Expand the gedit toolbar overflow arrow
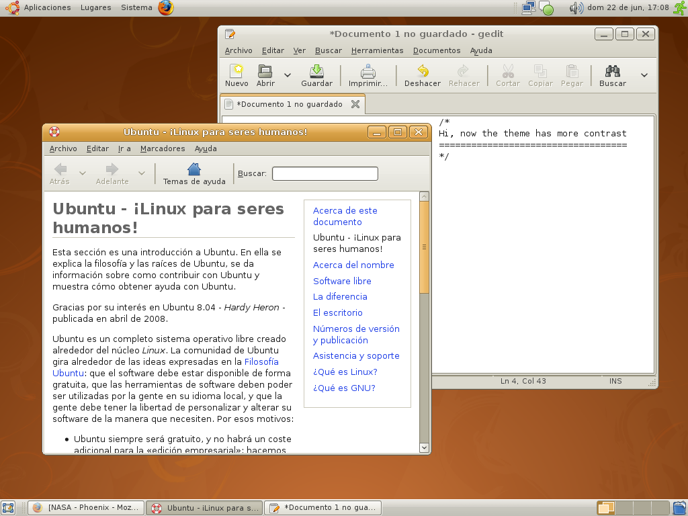This screenshot has width=688, height=516. (644, 75)
